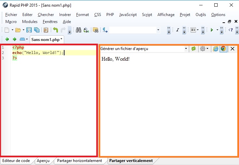Switch preview to Internet Explorer
239x165 pixels.
(216, 49)
